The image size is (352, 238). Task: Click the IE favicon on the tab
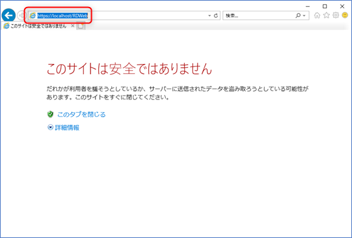6,26
